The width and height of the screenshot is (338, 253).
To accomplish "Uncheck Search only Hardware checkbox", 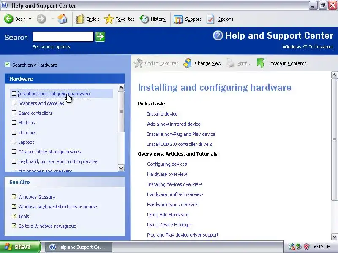I will tap(7, 65).
